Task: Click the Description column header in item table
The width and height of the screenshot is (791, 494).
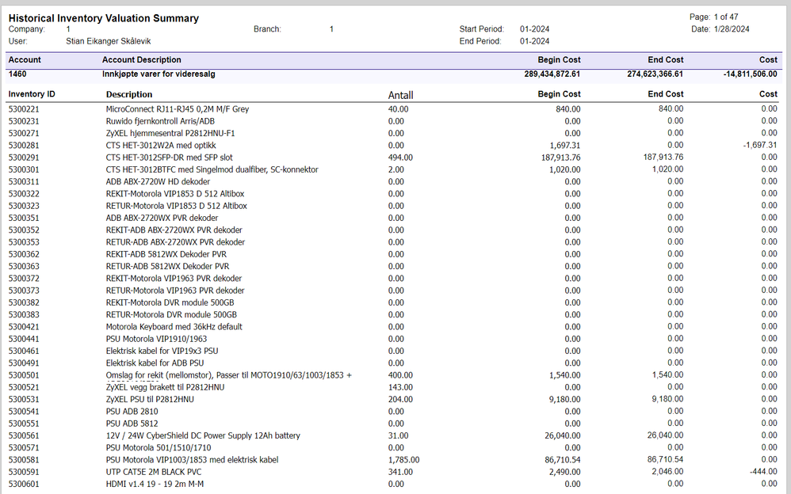Action: [129, 95]
